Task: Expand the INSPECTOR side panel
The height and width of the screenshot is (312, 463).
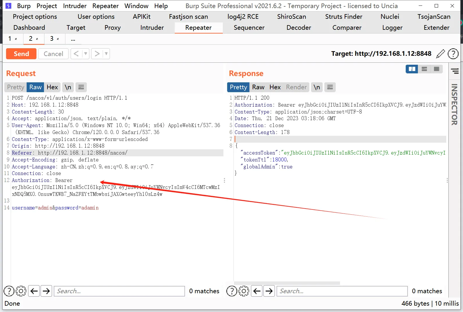Action: (x=454, y=104)
